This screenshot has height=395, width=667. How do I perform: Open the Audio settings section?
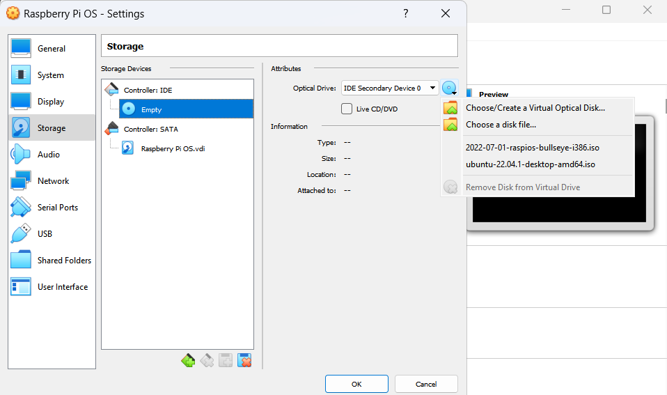tap(49, 155)
